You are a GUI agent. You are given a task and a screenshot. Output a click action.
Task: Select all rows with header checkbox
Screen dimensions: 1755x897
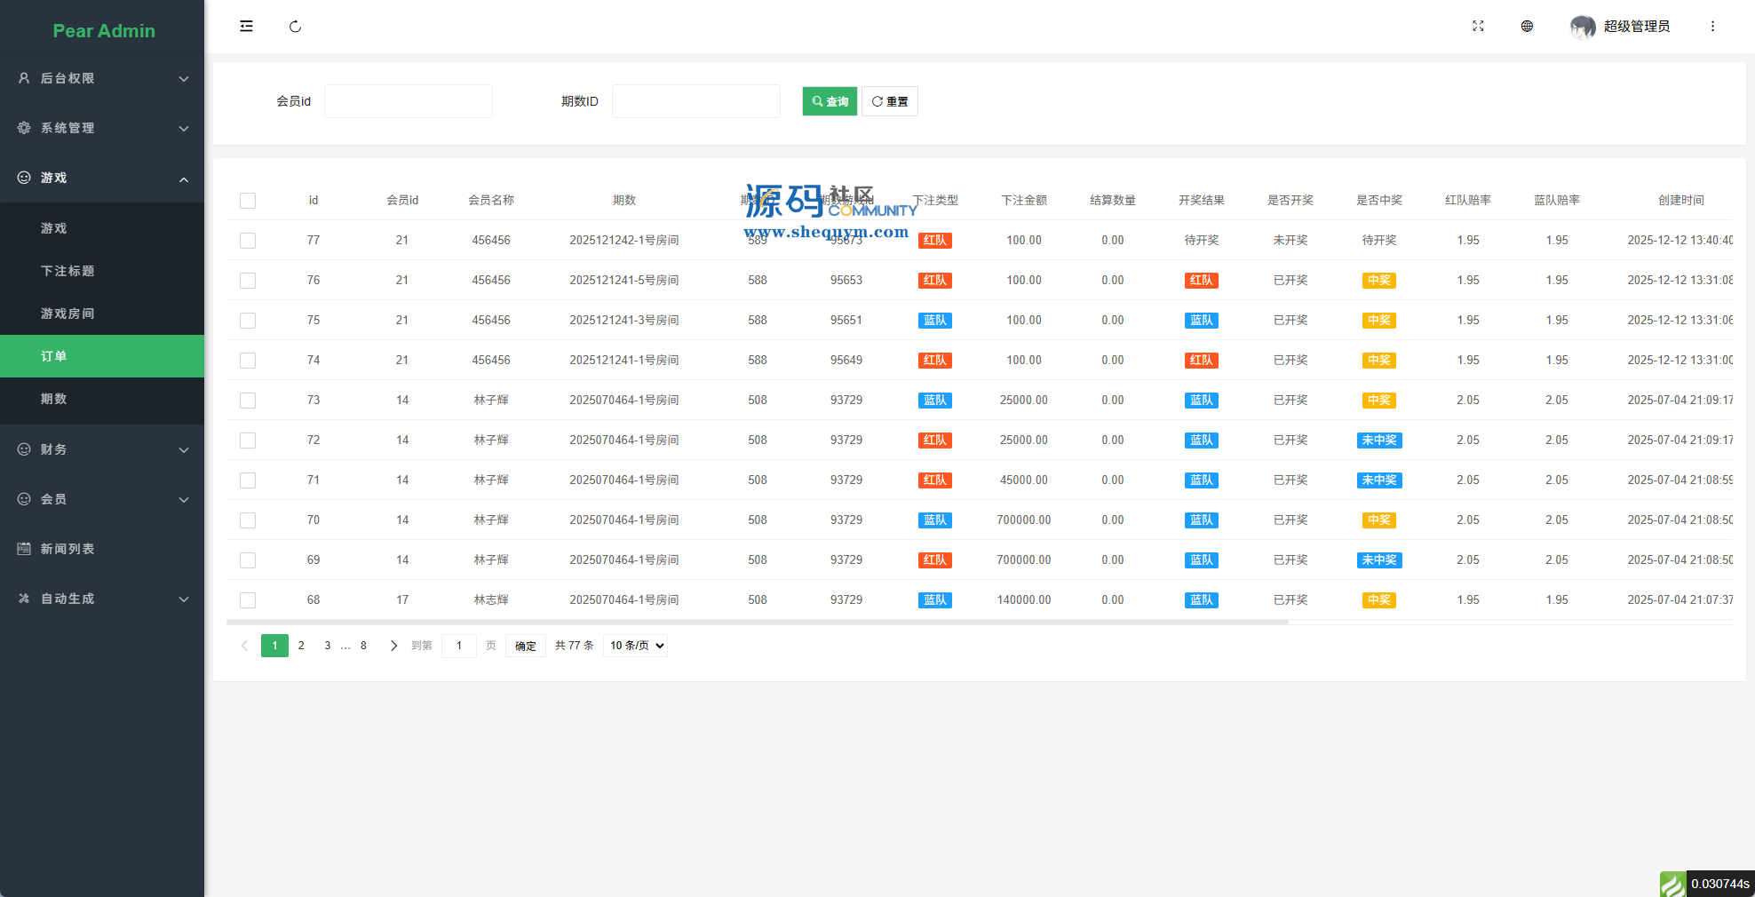248,201
